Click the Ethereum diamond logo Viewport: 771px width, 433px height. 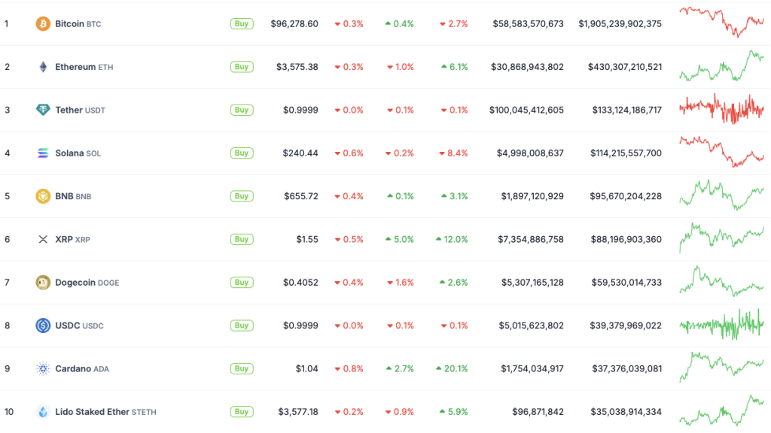[42, 66]
